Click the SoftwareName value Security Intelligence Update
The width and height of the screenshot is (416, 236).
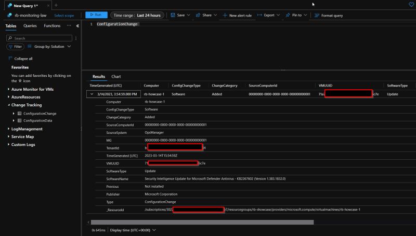click(215, 178)
